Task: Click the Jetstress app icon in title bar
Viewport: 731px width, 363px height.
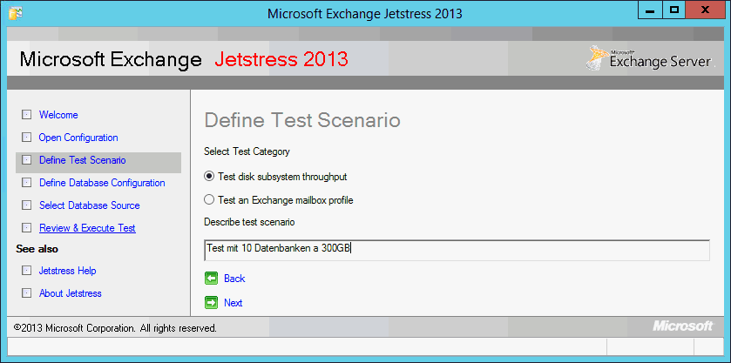Action: [16, 12]
